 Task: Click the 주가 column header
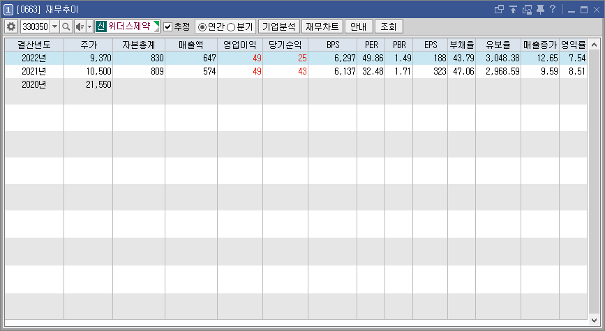coord(89,45)
